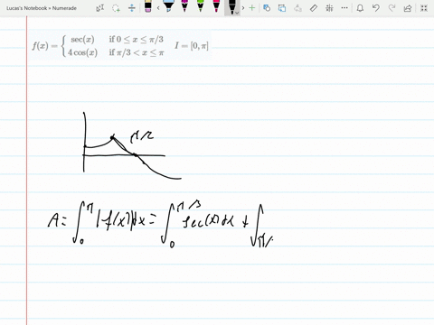This screenshot has height=325, width=434.
Task: Pick the green pen
Action: pyautogui.click(x=201, y=6)
